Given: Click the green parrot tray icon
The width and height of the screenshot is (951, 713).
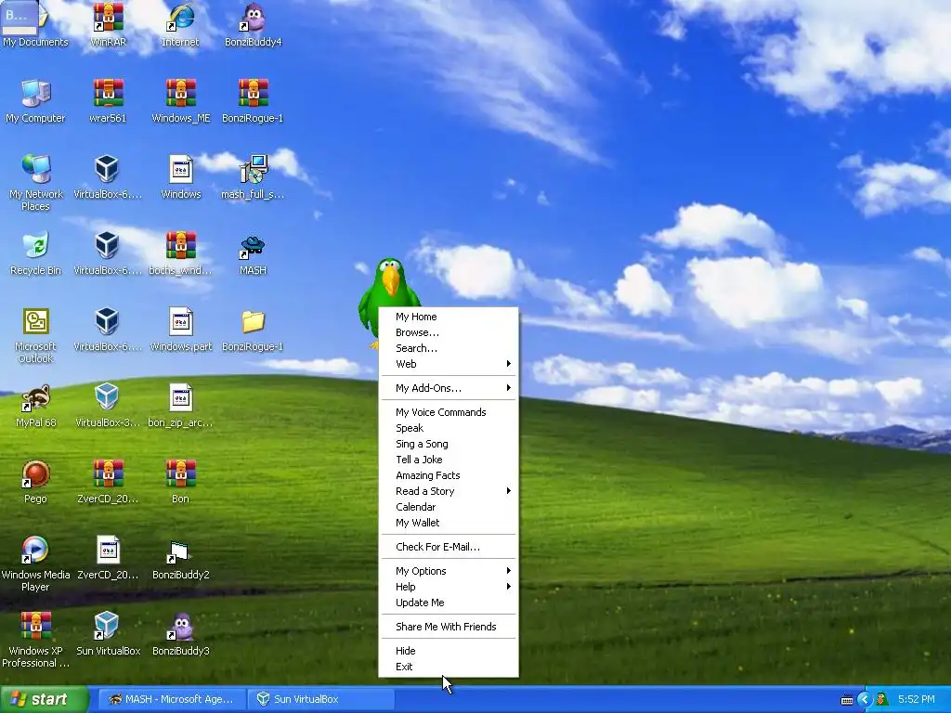Looking at the screenshot, I should [882, 700].
